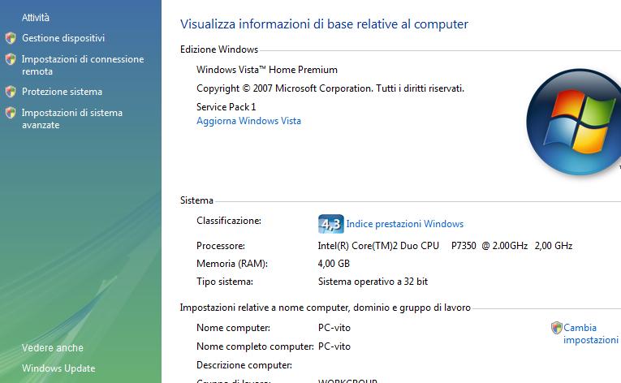Click the processor description text

445,246
